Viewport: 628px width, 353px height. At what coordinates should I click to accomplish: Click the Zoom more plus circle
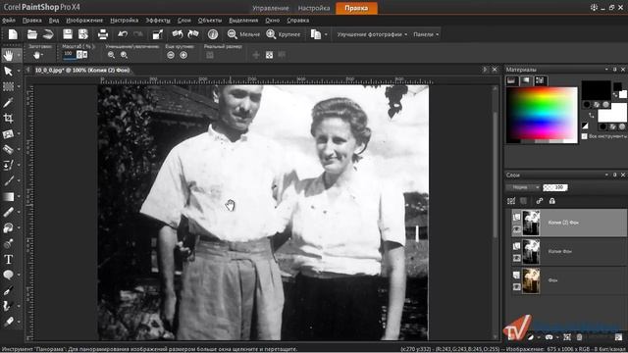pyautogui.click(x=183, y=55)
